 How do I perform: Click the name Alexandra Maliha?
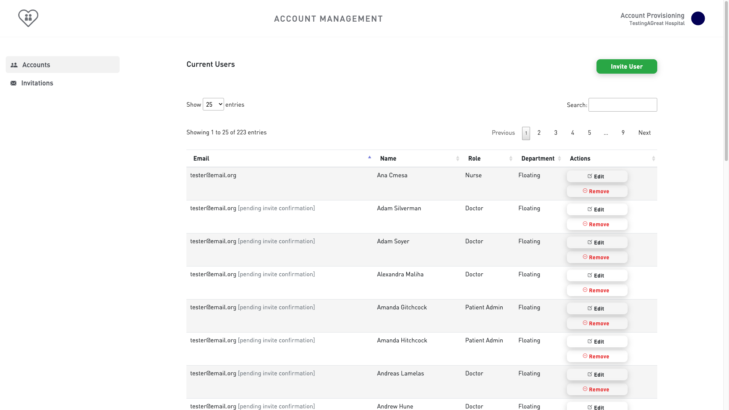[x=400, y=274]
